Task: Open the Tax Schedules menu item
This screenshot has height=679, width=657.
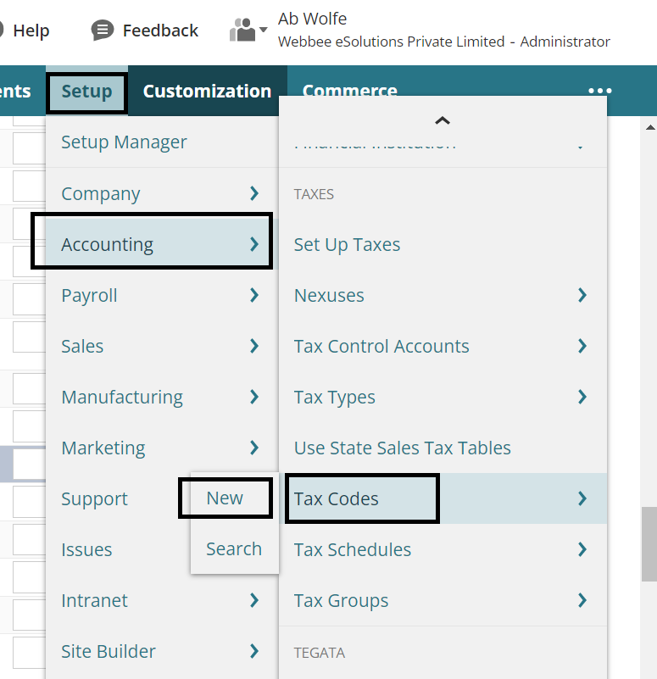Action: pos(352,549)
